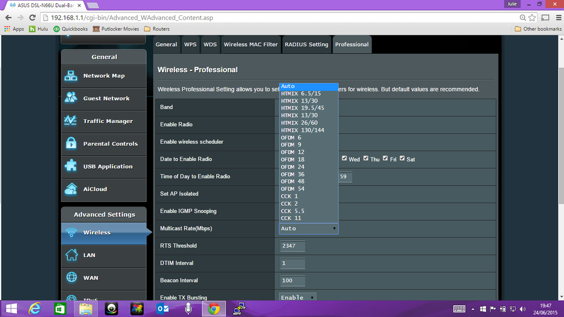This screenshot has height=317, width=564.
Task: Switch to Chrome taskbar icon
Action: pos(213,309)
